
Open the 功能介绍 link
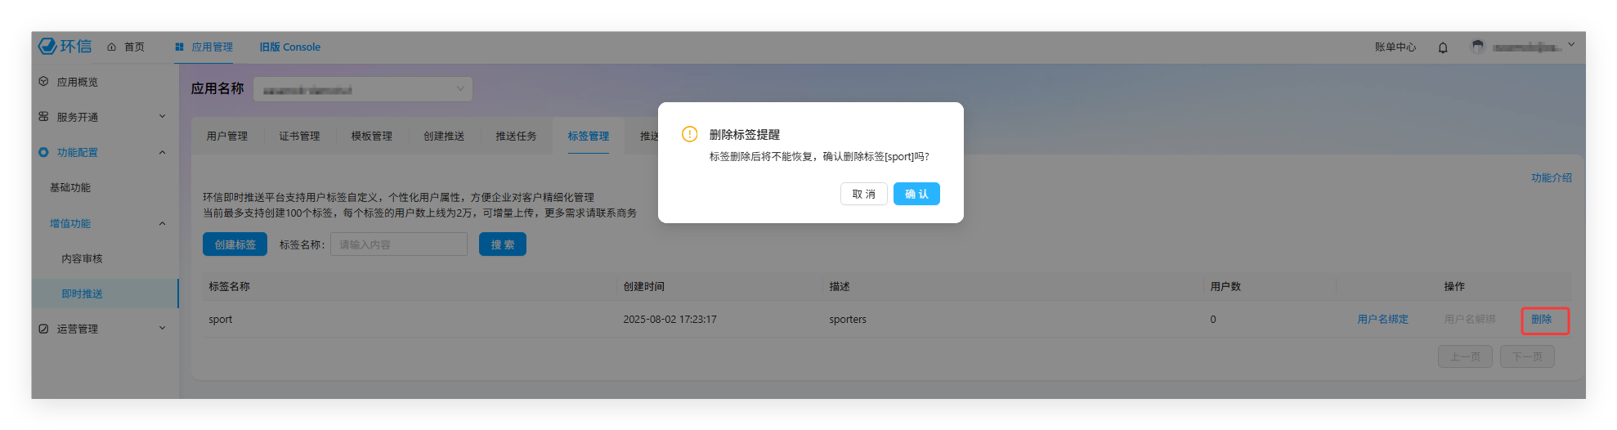(x=1551, y=177)
